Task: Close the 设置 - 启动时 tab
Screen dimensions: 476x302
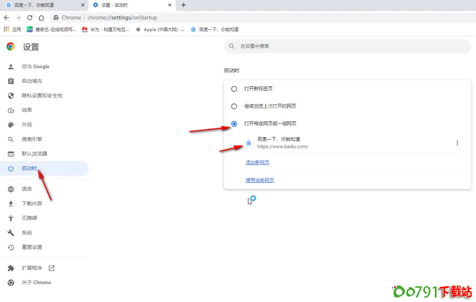Action: (x=170, y=5)
